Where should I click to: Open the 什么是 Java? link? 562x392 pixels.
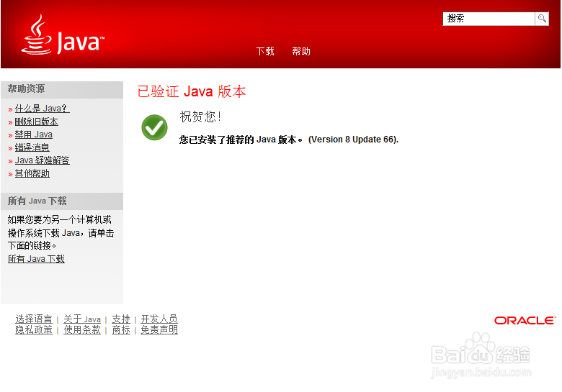click(42, 109)
